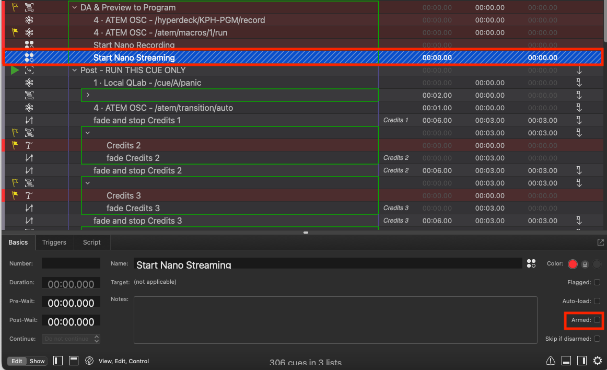Switch to the Triggers tab
607x370 pixels.
54,242
